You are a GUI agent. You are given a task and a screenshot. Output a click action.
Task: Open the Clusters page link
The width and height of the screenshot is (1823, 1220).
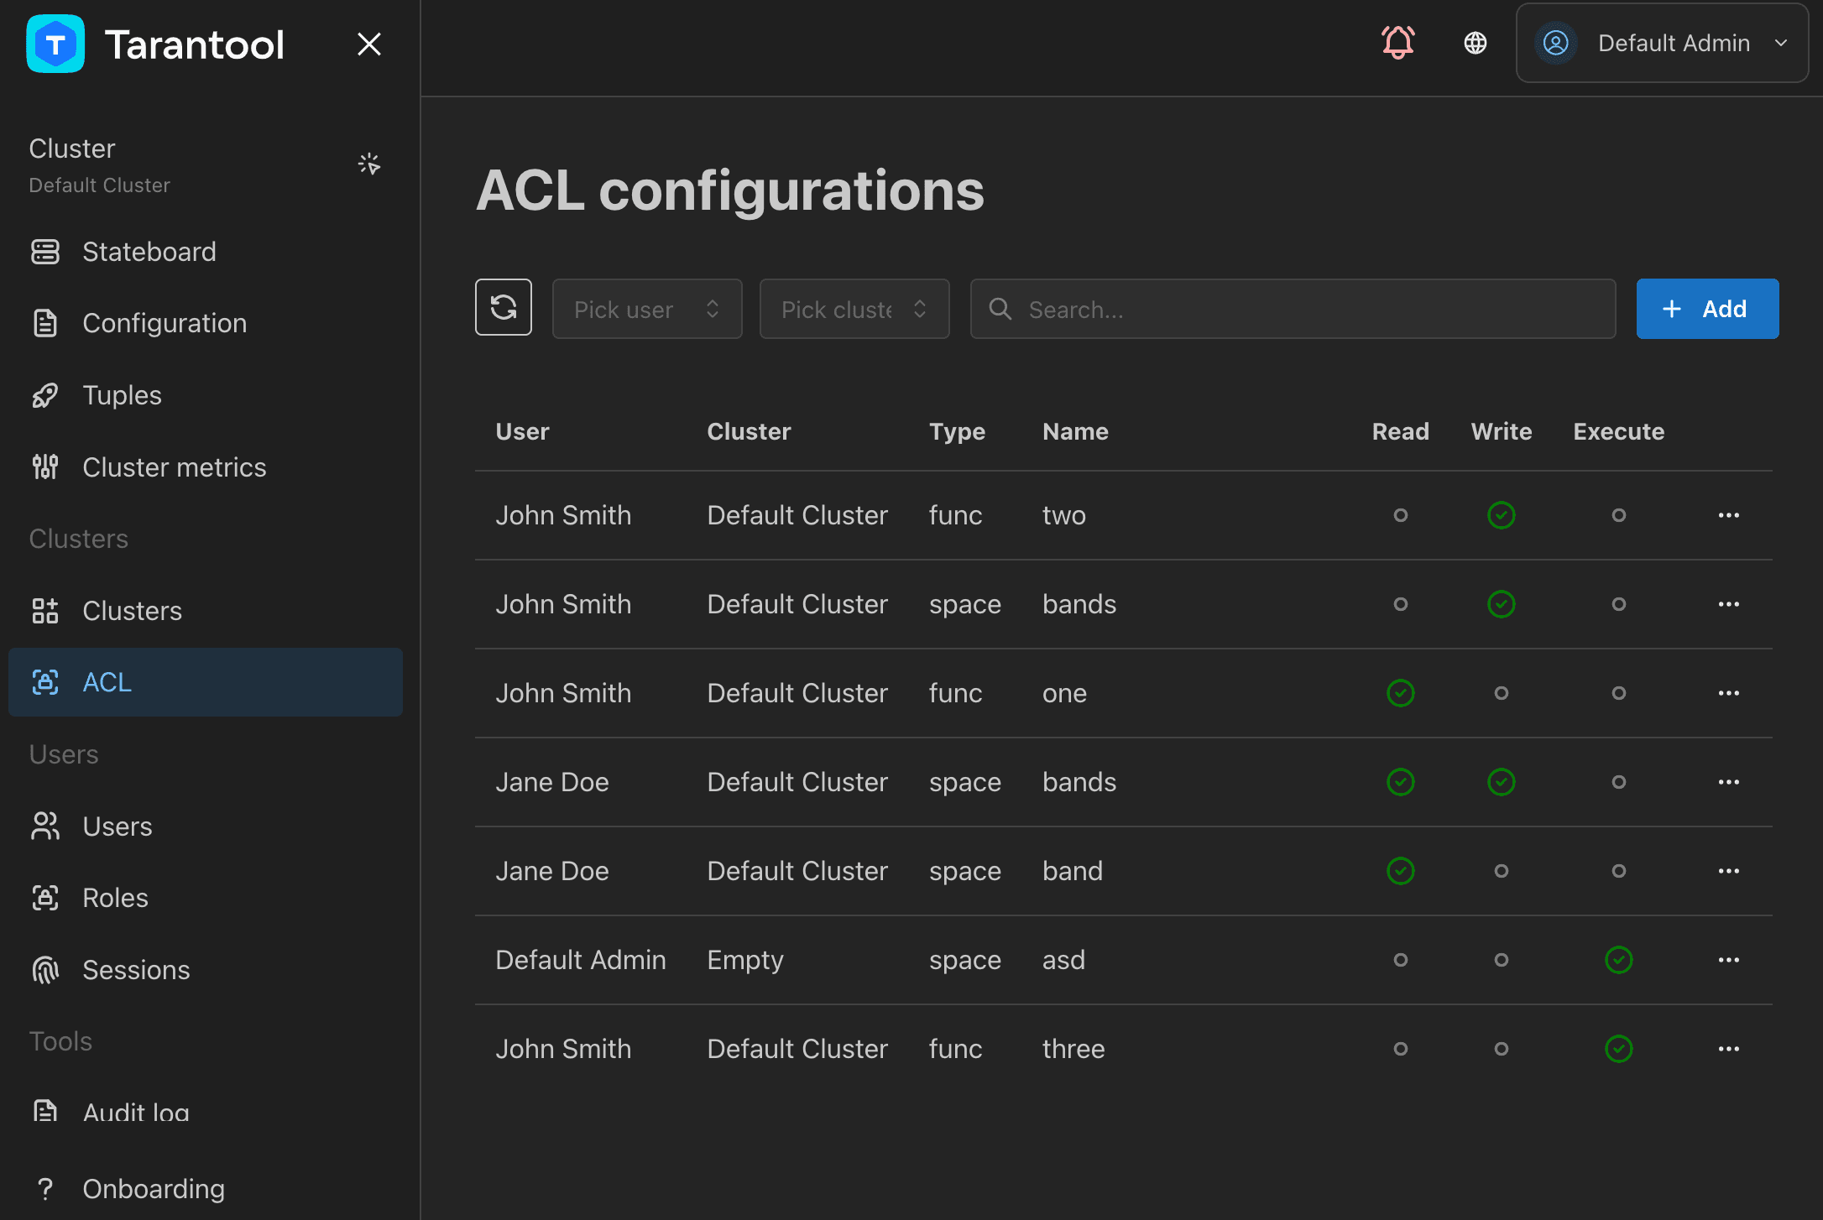(206, 611)
